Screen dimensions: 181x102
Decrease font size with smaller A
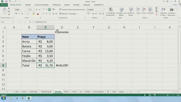[40, 10]
